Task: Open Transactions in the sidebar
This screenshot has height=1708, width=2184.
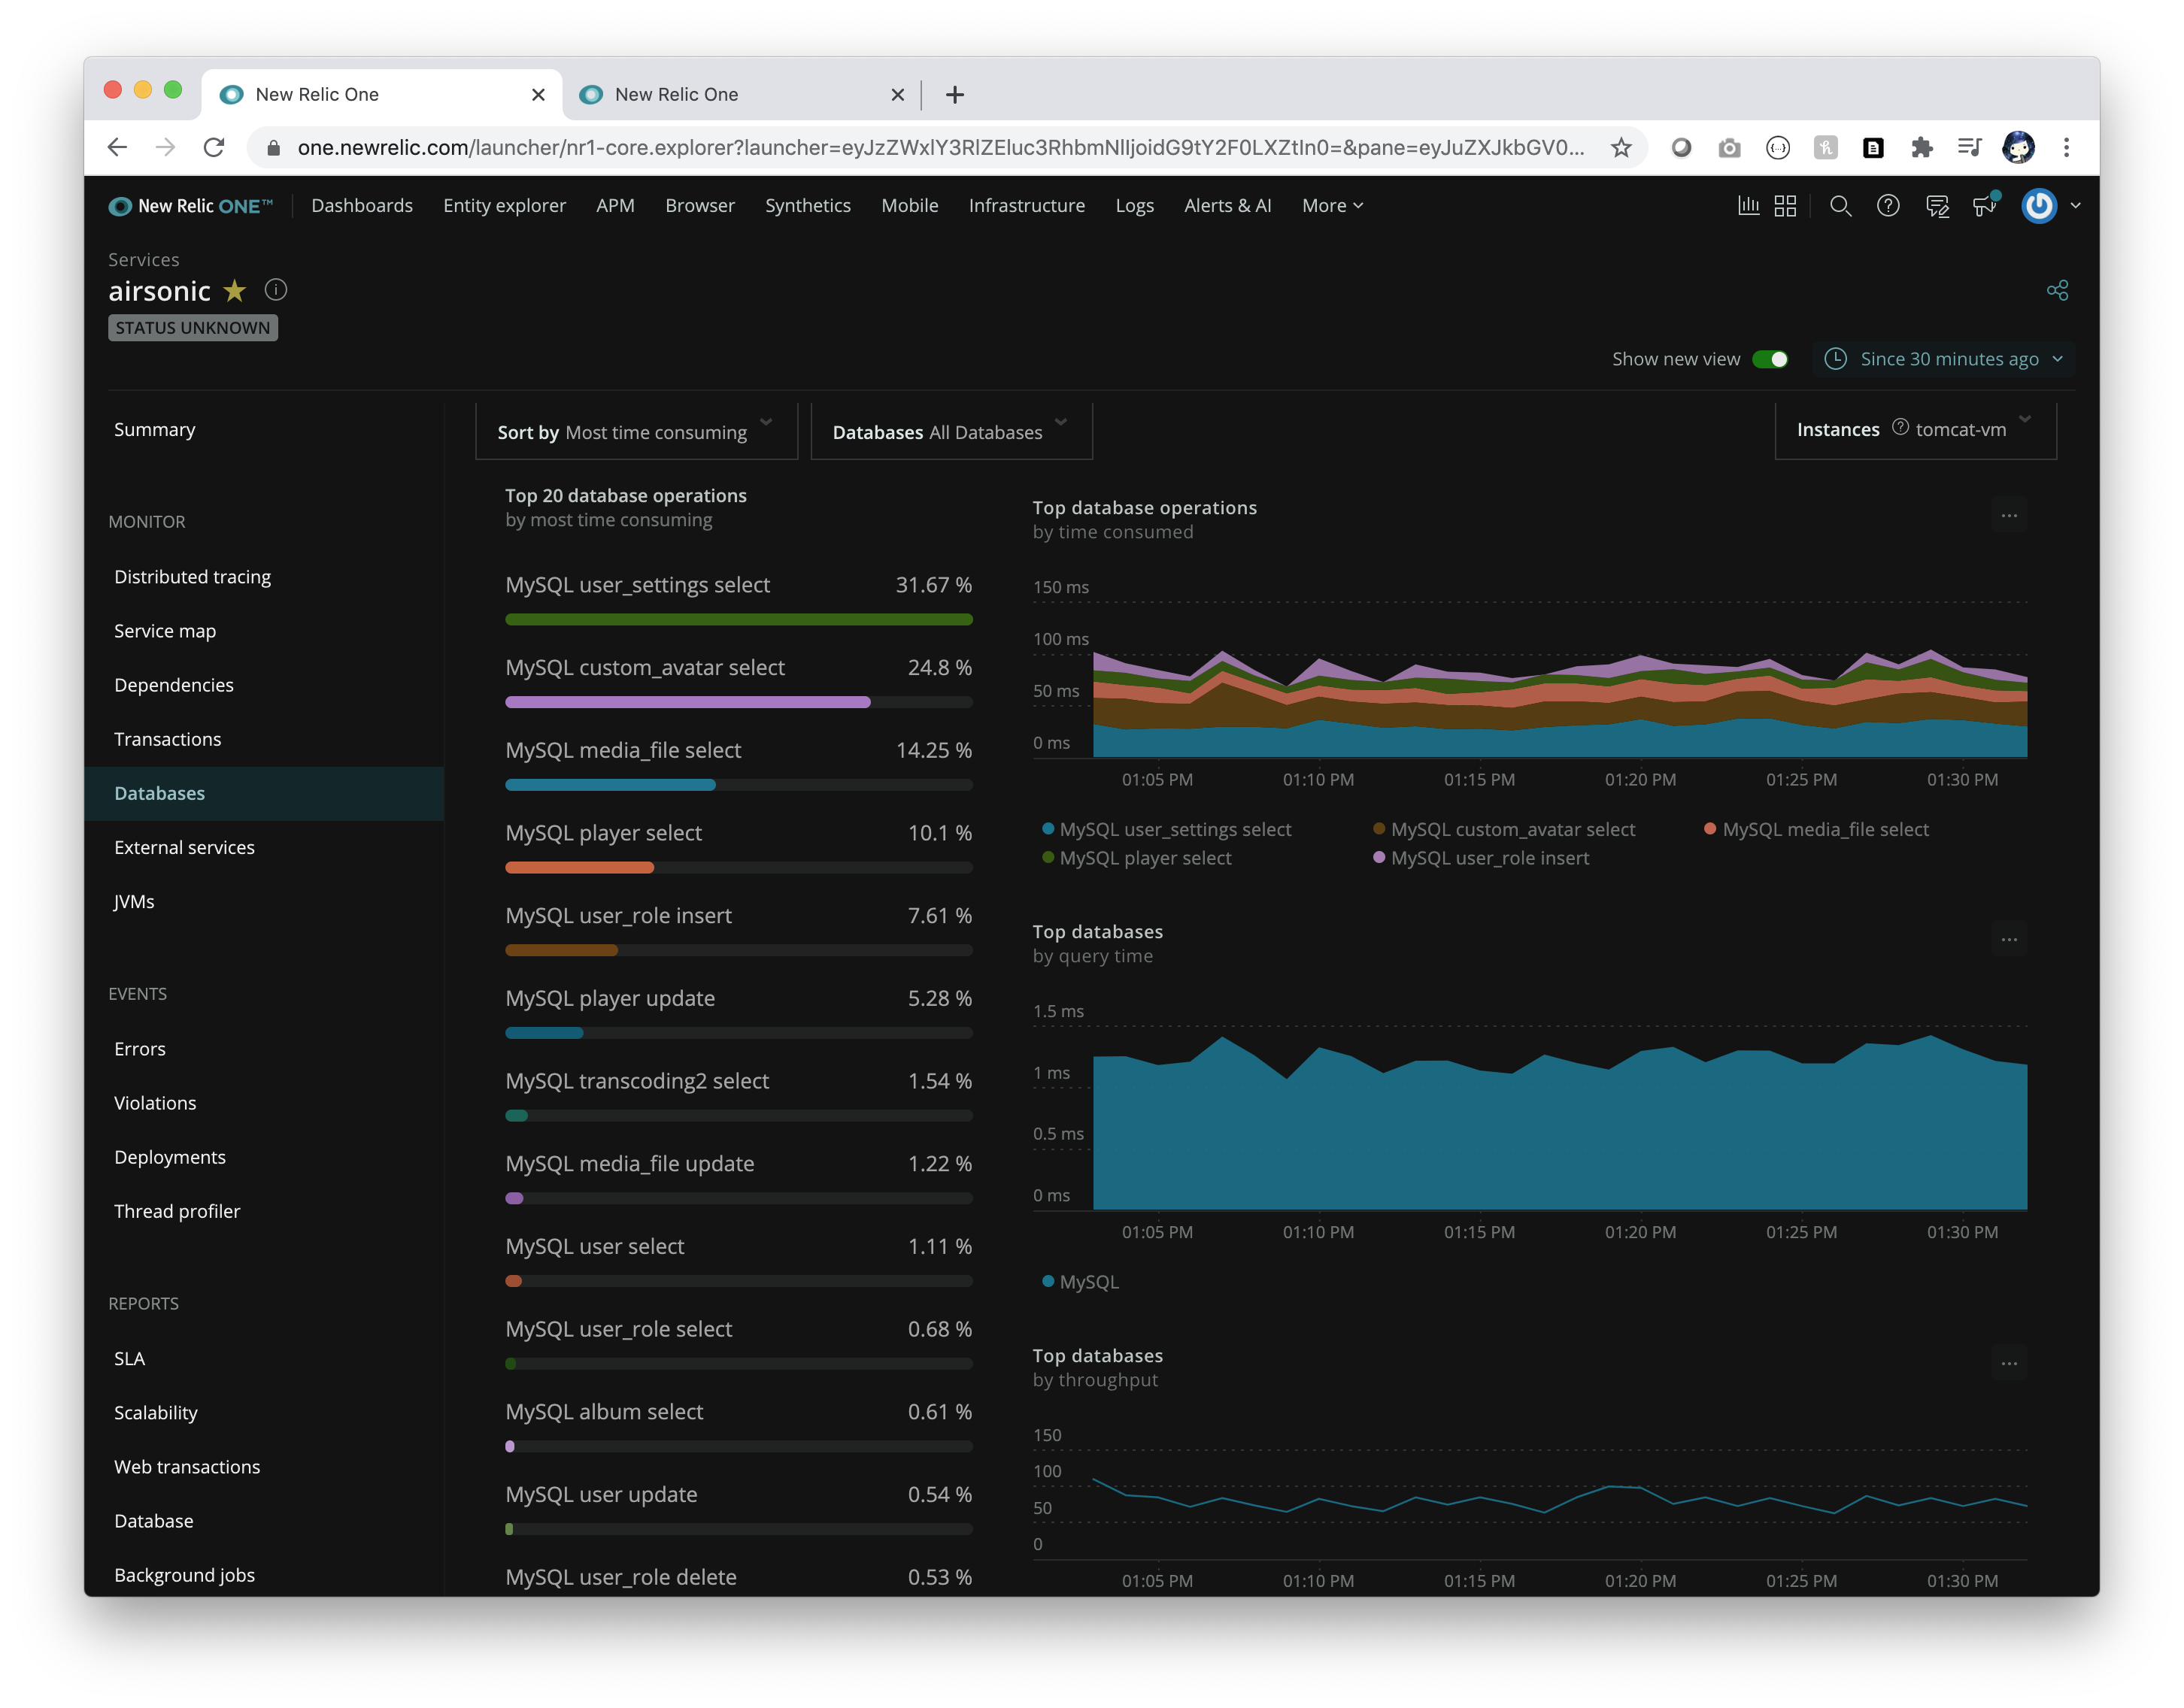Action: pos(168,740)
